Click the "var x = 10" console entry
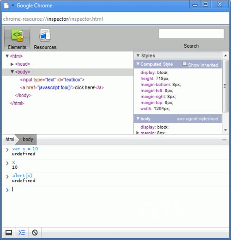 (x=25, y=149)
